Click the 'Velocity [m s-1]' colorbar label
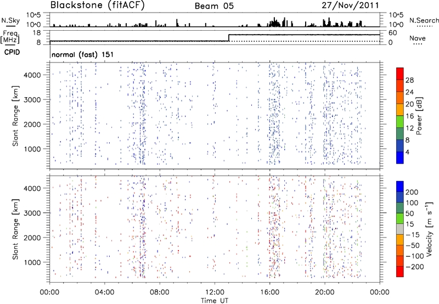Image resolution: width=439 pixels, height=304 pixels. click(x=429, y=229)
